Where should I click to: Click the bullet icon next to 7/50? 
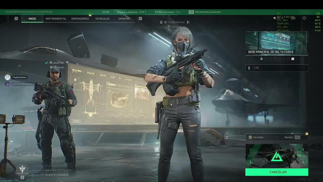[249, 68]
